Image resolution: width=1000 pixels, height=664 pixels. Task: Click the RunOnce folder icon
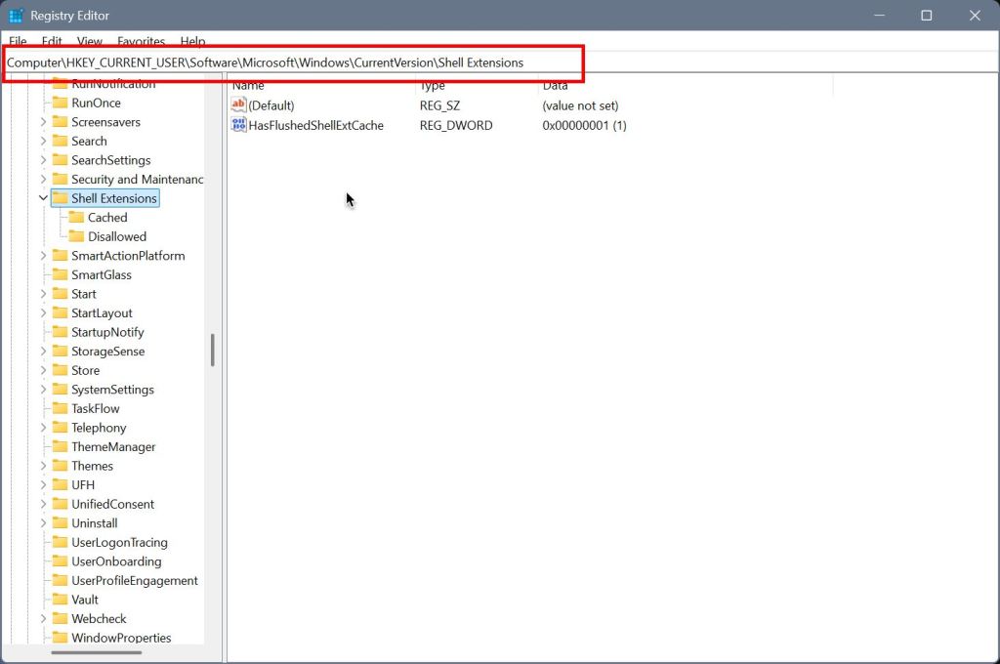tap(60, 103)
